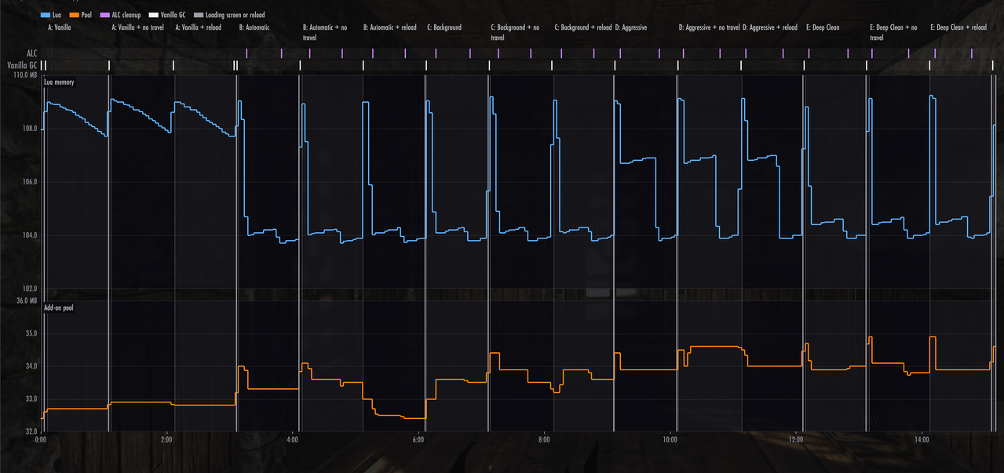
Task: Click the 'C: Background + reload' phase label
Action: (x=583, y=27)
